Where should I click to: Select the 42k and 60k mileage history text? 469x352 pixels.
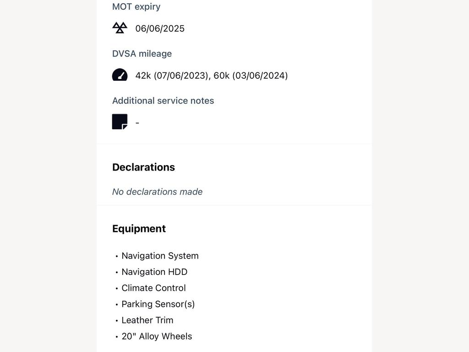coord(212,76)
